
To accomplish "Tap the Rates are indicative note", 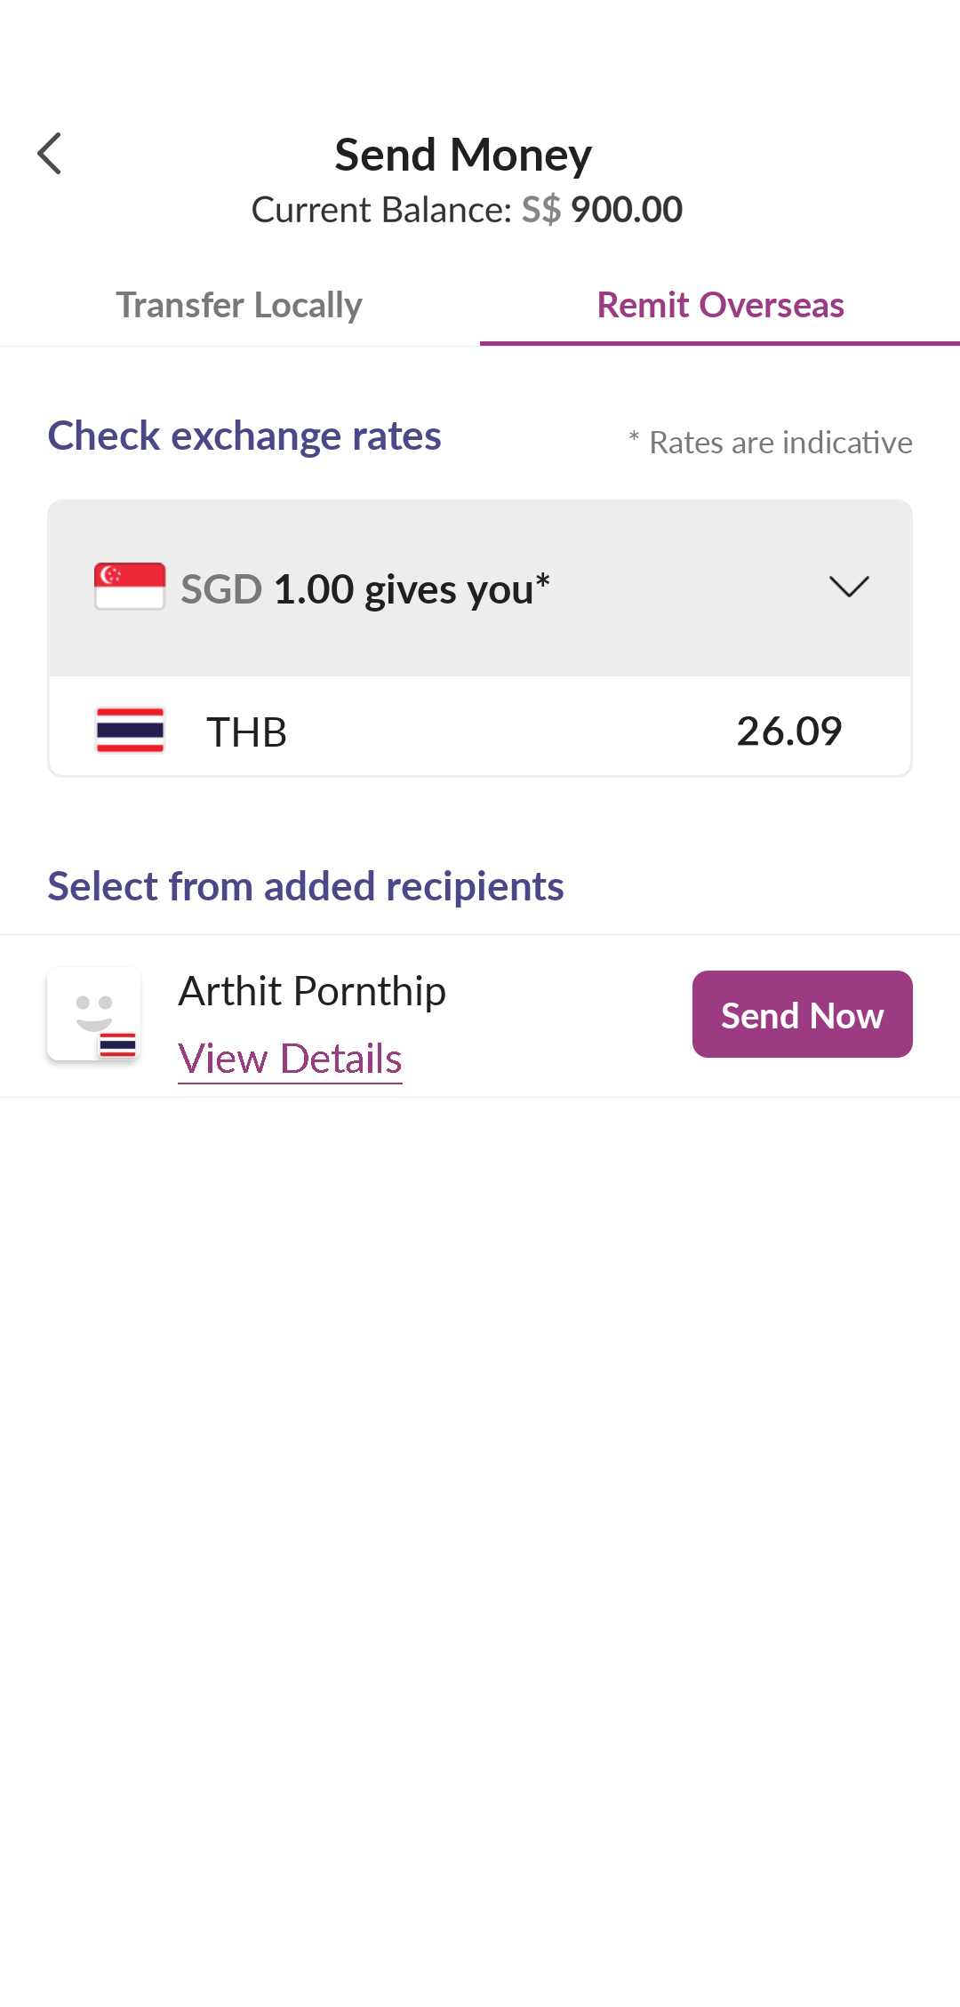I will point(771,442).
